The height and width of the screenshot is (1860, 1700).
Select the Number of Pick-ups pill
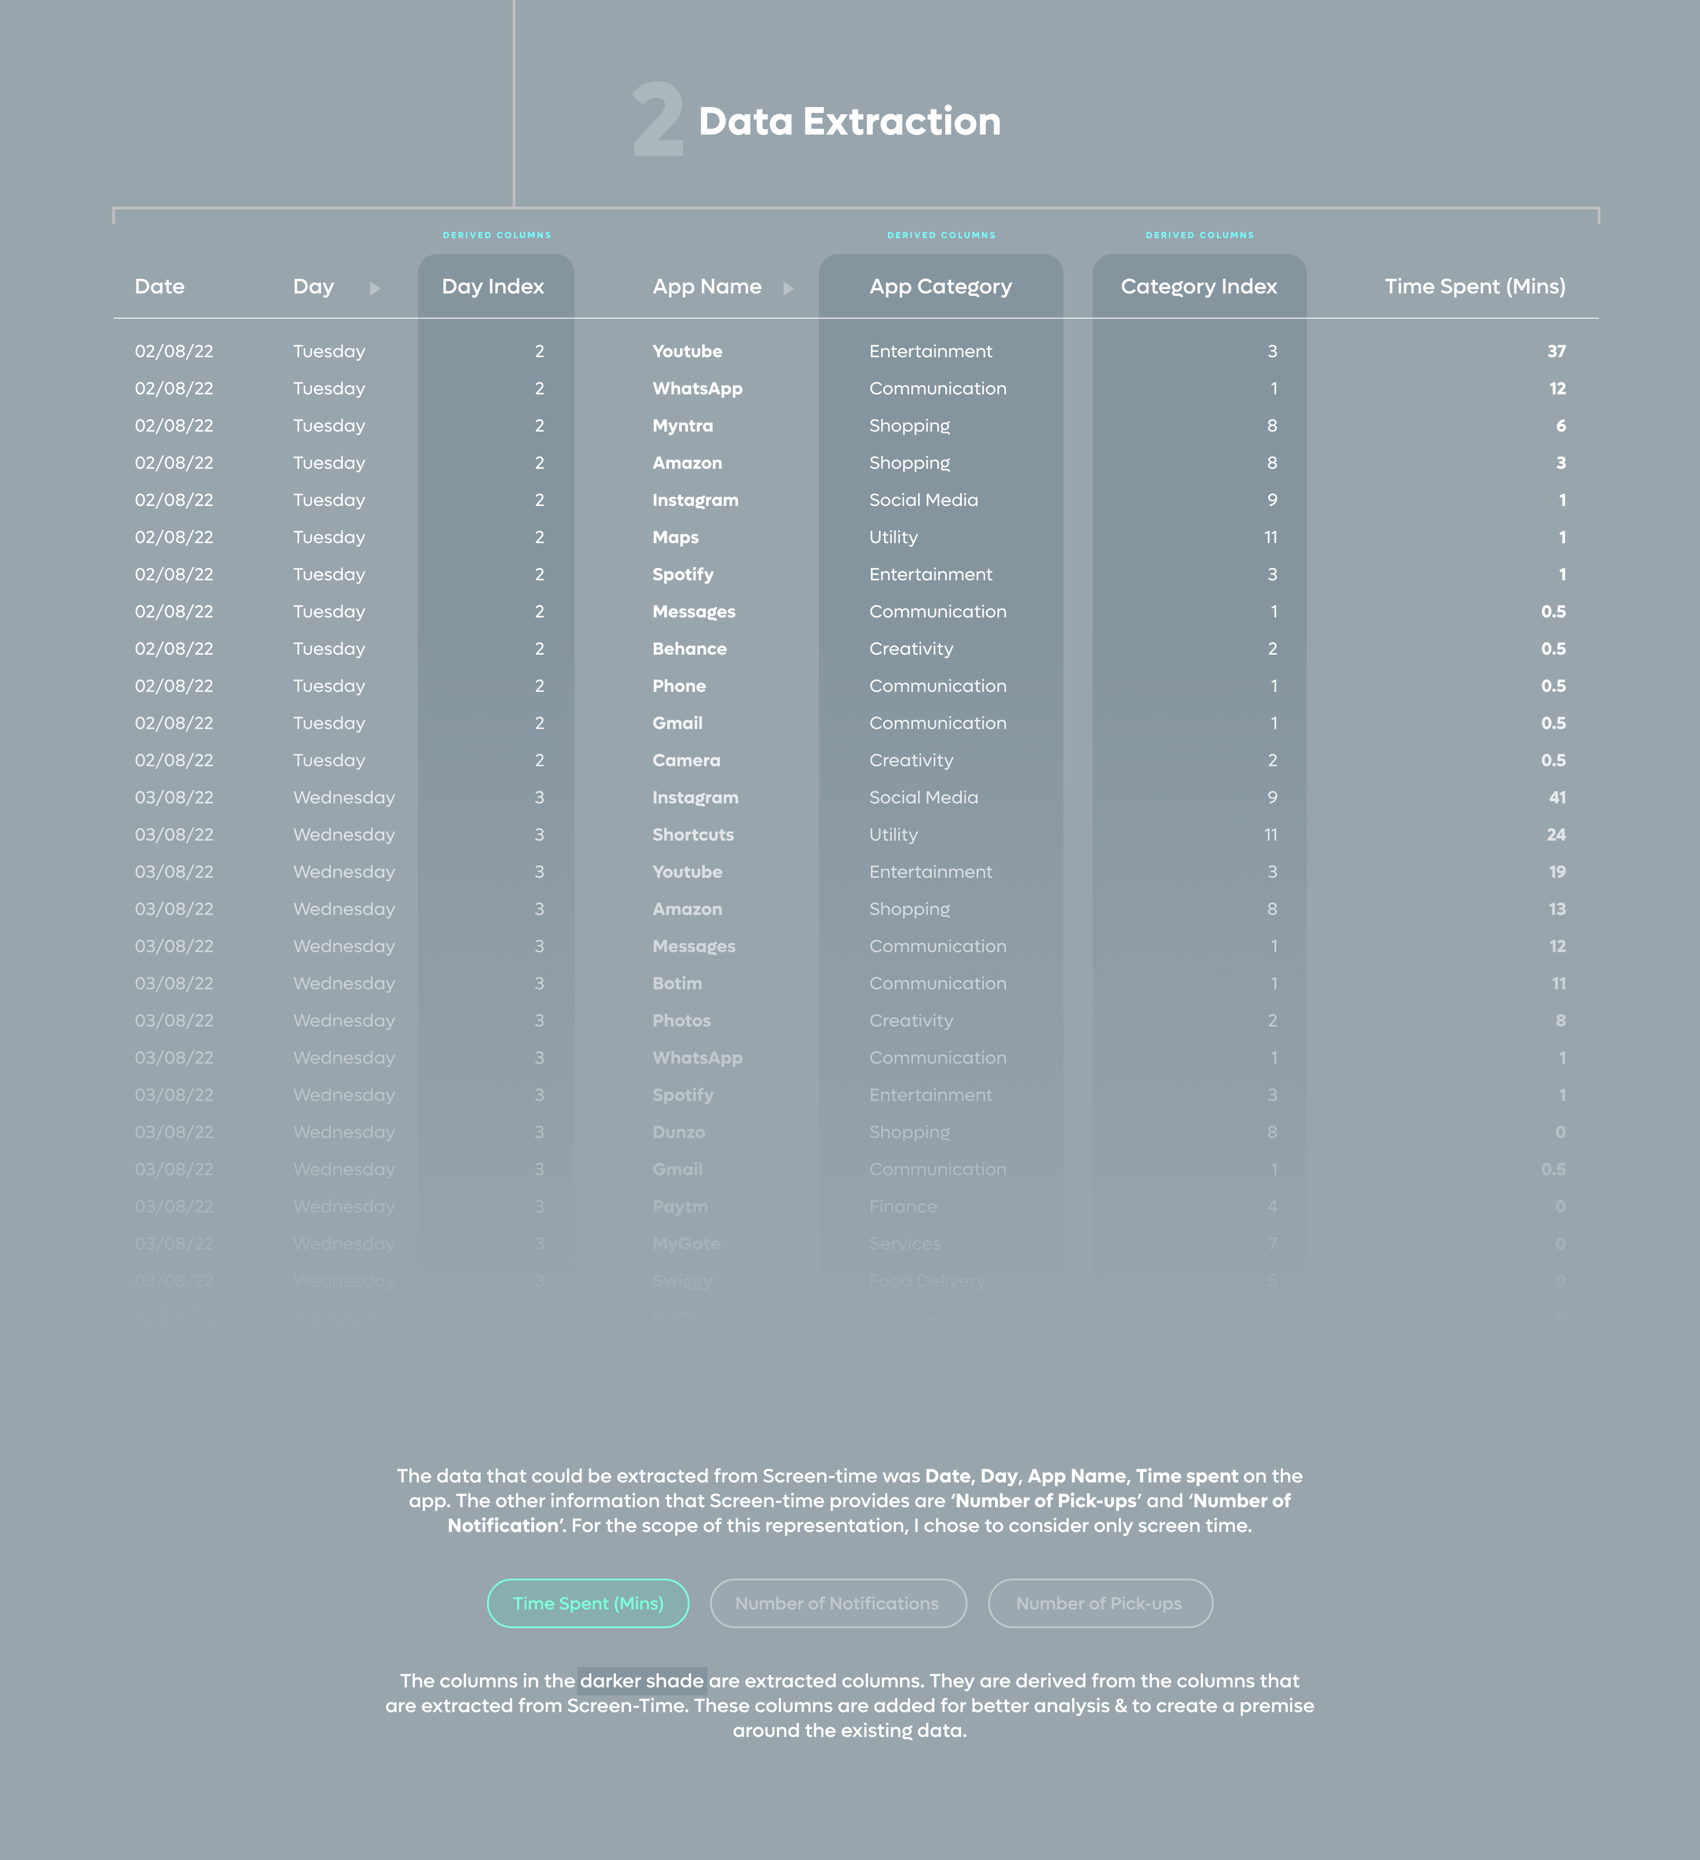click(x=1099, y=1604)
